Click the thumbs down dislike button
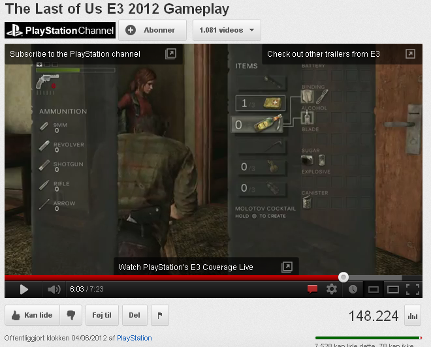This screenshot has width=431, height=347. [71, 315]
